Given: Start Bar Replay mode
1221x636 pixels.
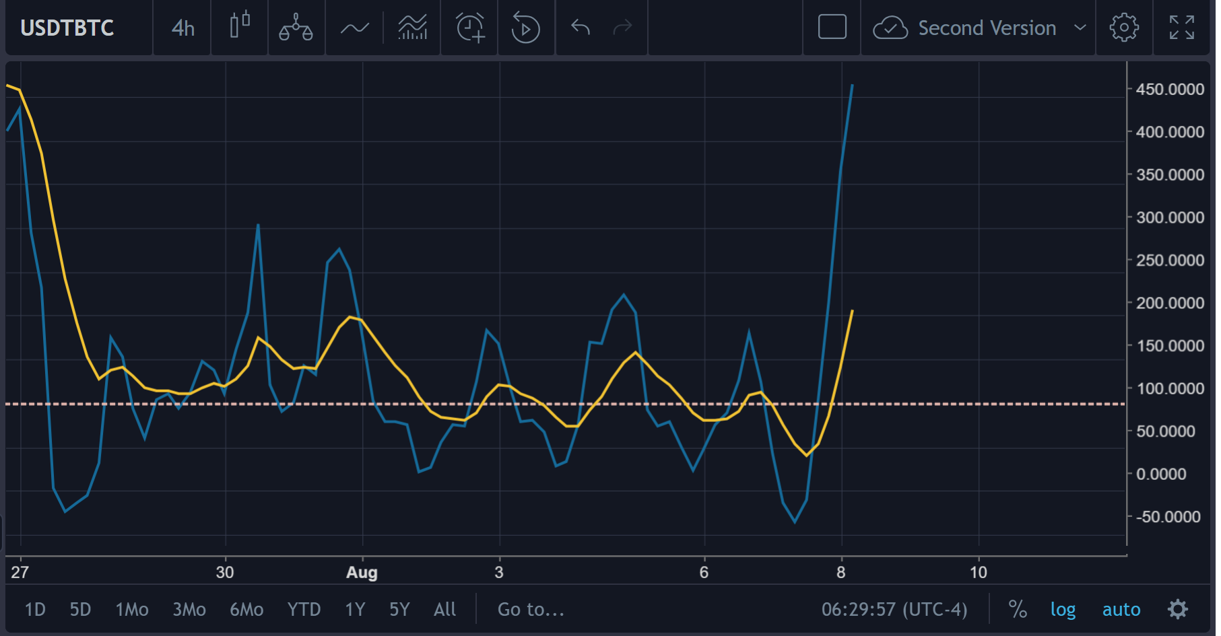Looking at the screenshot, I should (x=525, y=28).
